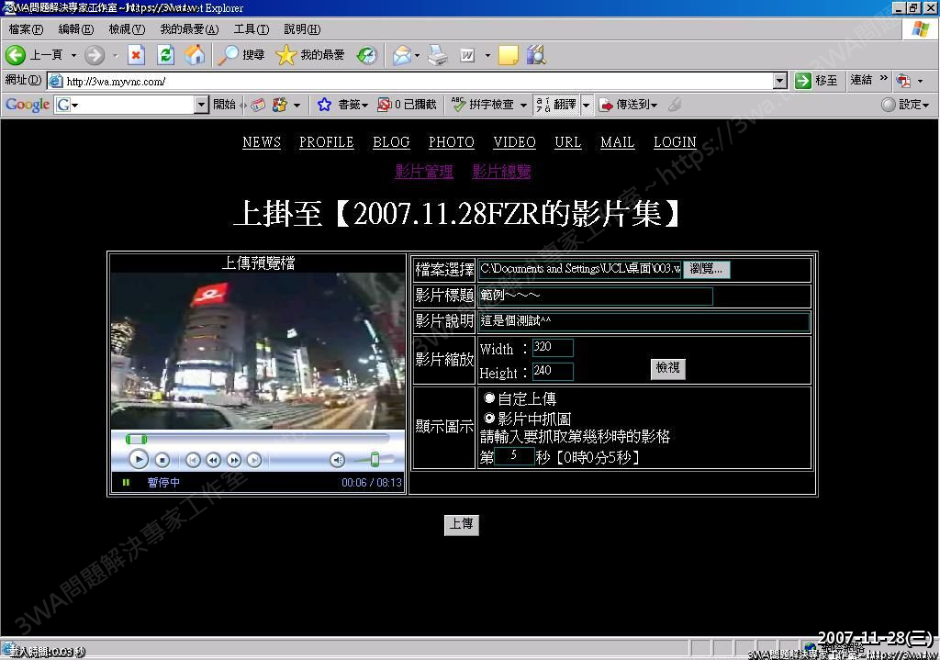
Task: Open the 工具(T) menu
Action: click(251, 29)
